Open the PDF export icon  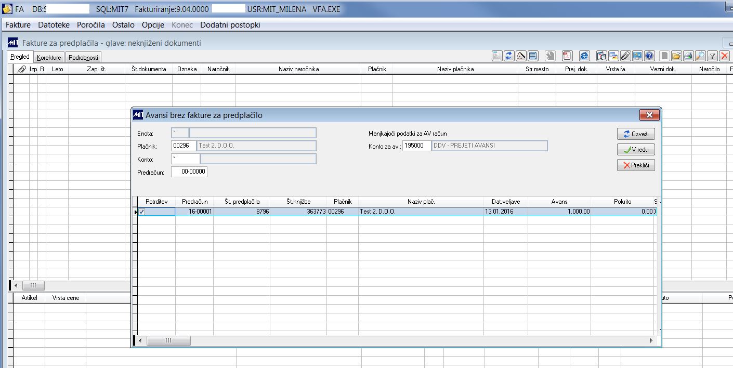(567, 56)
